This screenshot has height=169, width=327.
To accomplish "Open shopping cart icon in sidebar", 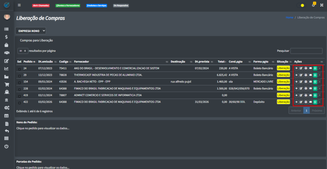I will coord(6,85).
